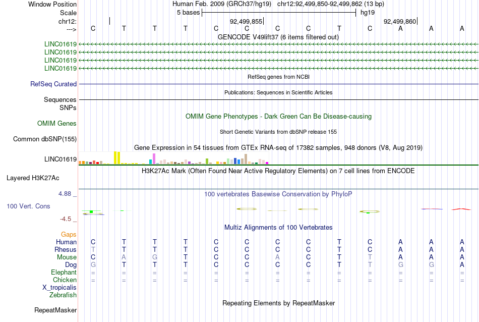Image resolution: width=479 pixels, height=322 pixels.
Task: Click the OMIM Genes track label
Action: 57,123
